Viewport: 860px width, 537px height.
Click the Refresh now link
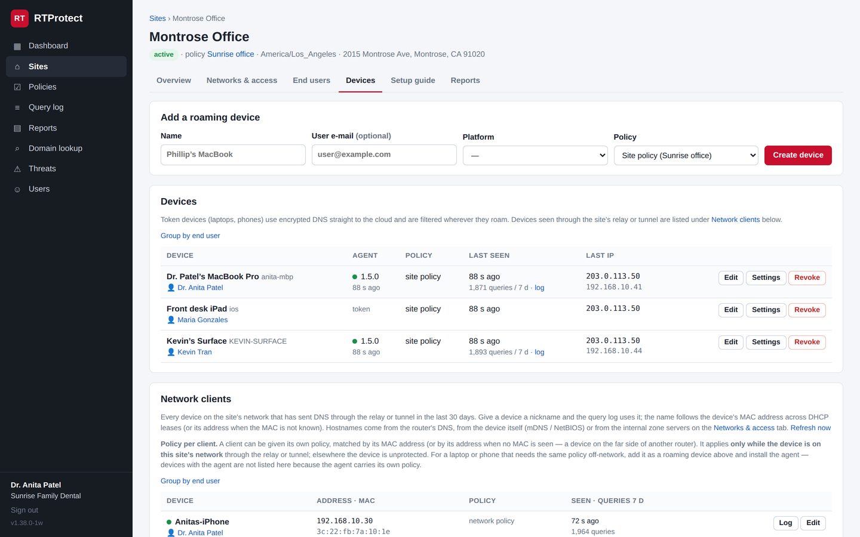click(810, 428)
